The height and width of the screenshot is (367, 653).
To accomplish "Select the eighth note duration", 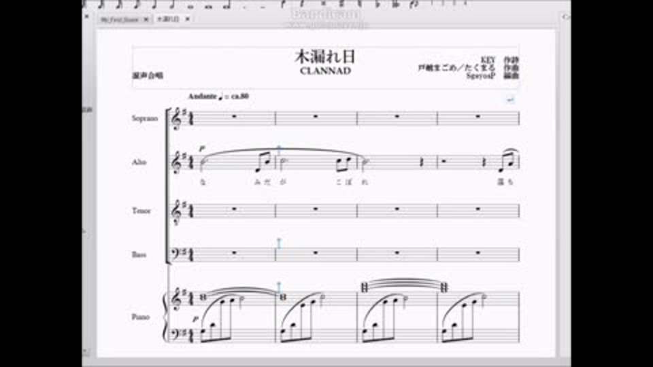I will [x=137, y=5].
